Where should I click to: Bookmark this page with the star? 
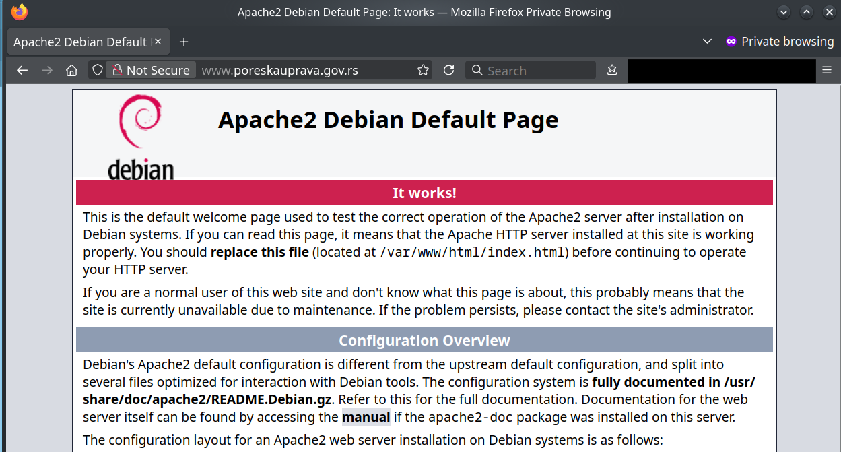423,70
